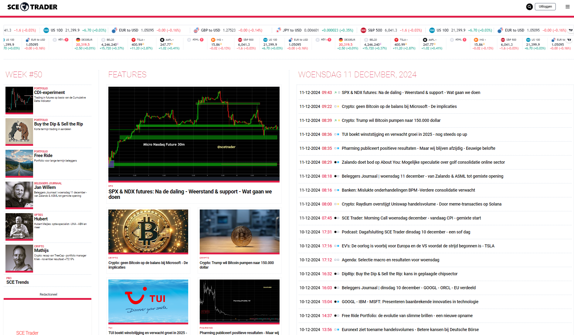The width and height of the screenshot is (574, 335).
Task: Click the FEATURES section heading
Action: coord(127,75)
